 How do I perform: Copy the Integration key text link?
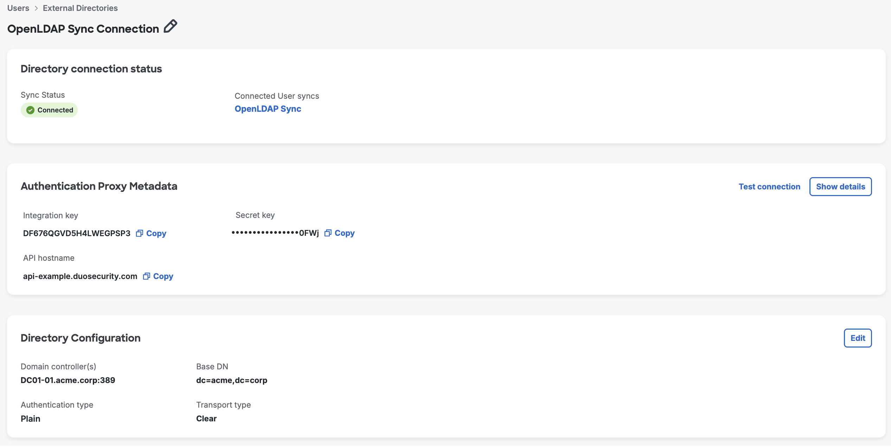156,233
